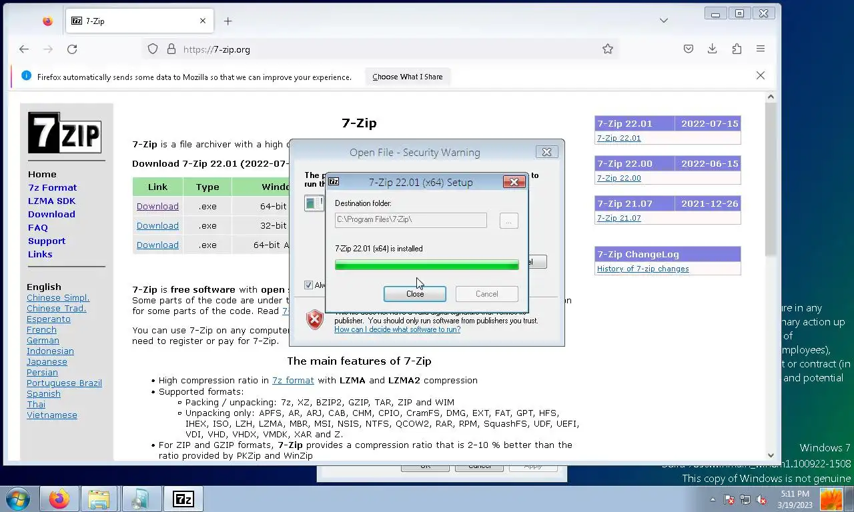Open Windows Explorer folder taskbar icon
The height and width of the screenshot is (512, 854).
click(x=99, y=499)
